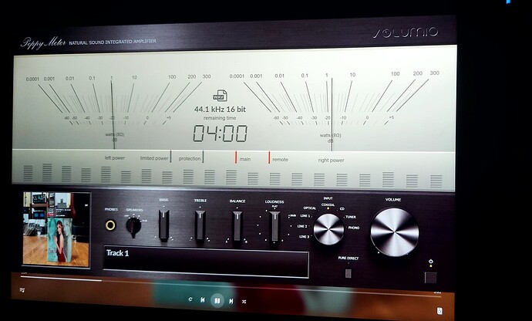The width and height of the screenshot is (532, 321).
Task: Click the TREBLE slider handle
Action: [200, 225]
